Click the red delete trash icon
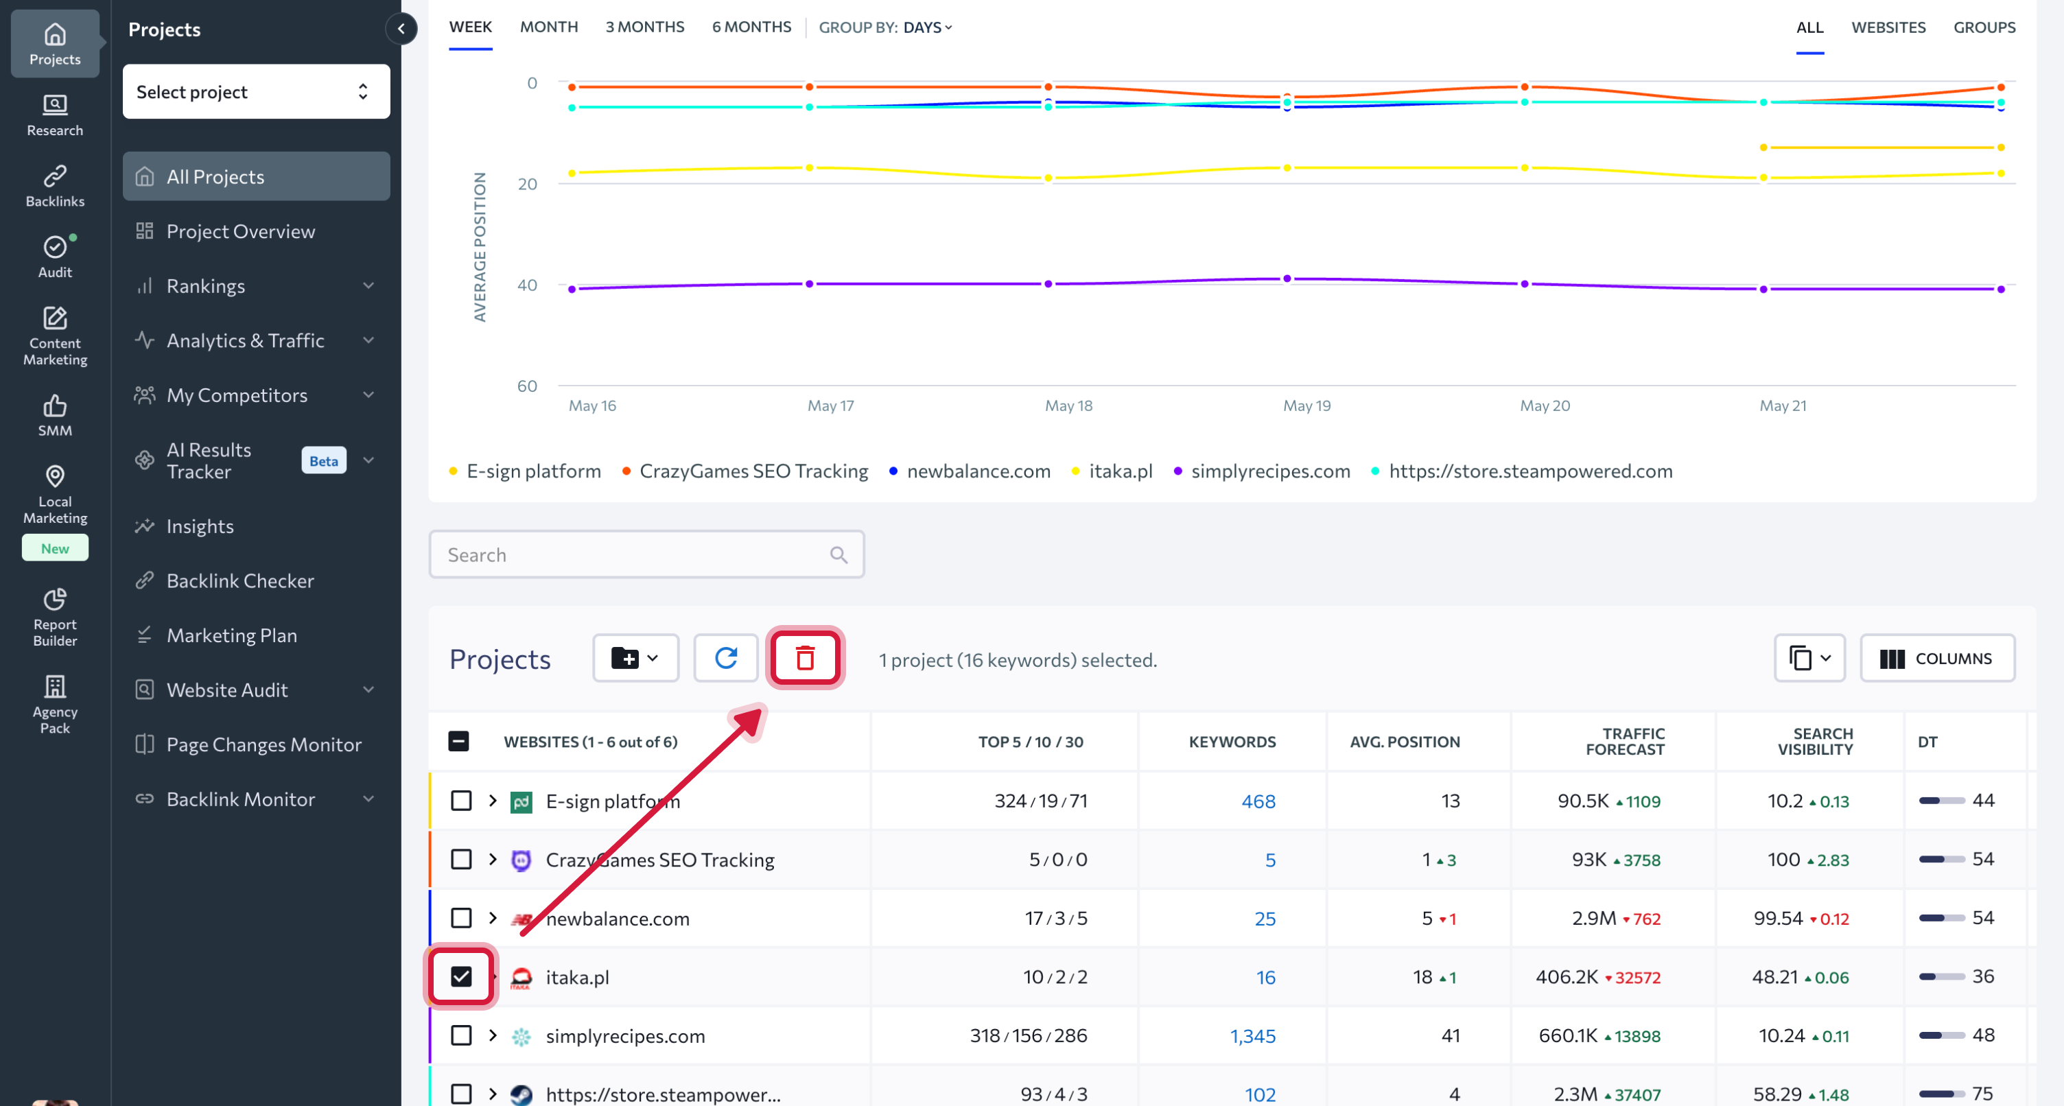The image size is (2064, 1106). [x=804, y=659]
